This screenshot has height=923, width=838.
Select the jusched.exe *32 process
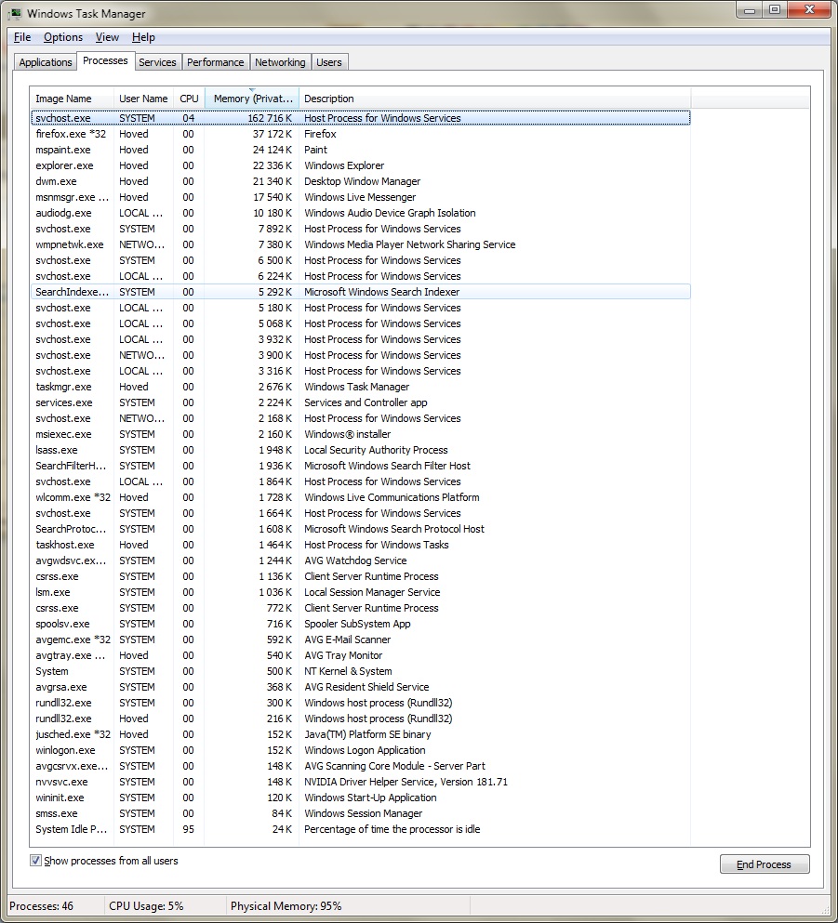tap(360, 734)
